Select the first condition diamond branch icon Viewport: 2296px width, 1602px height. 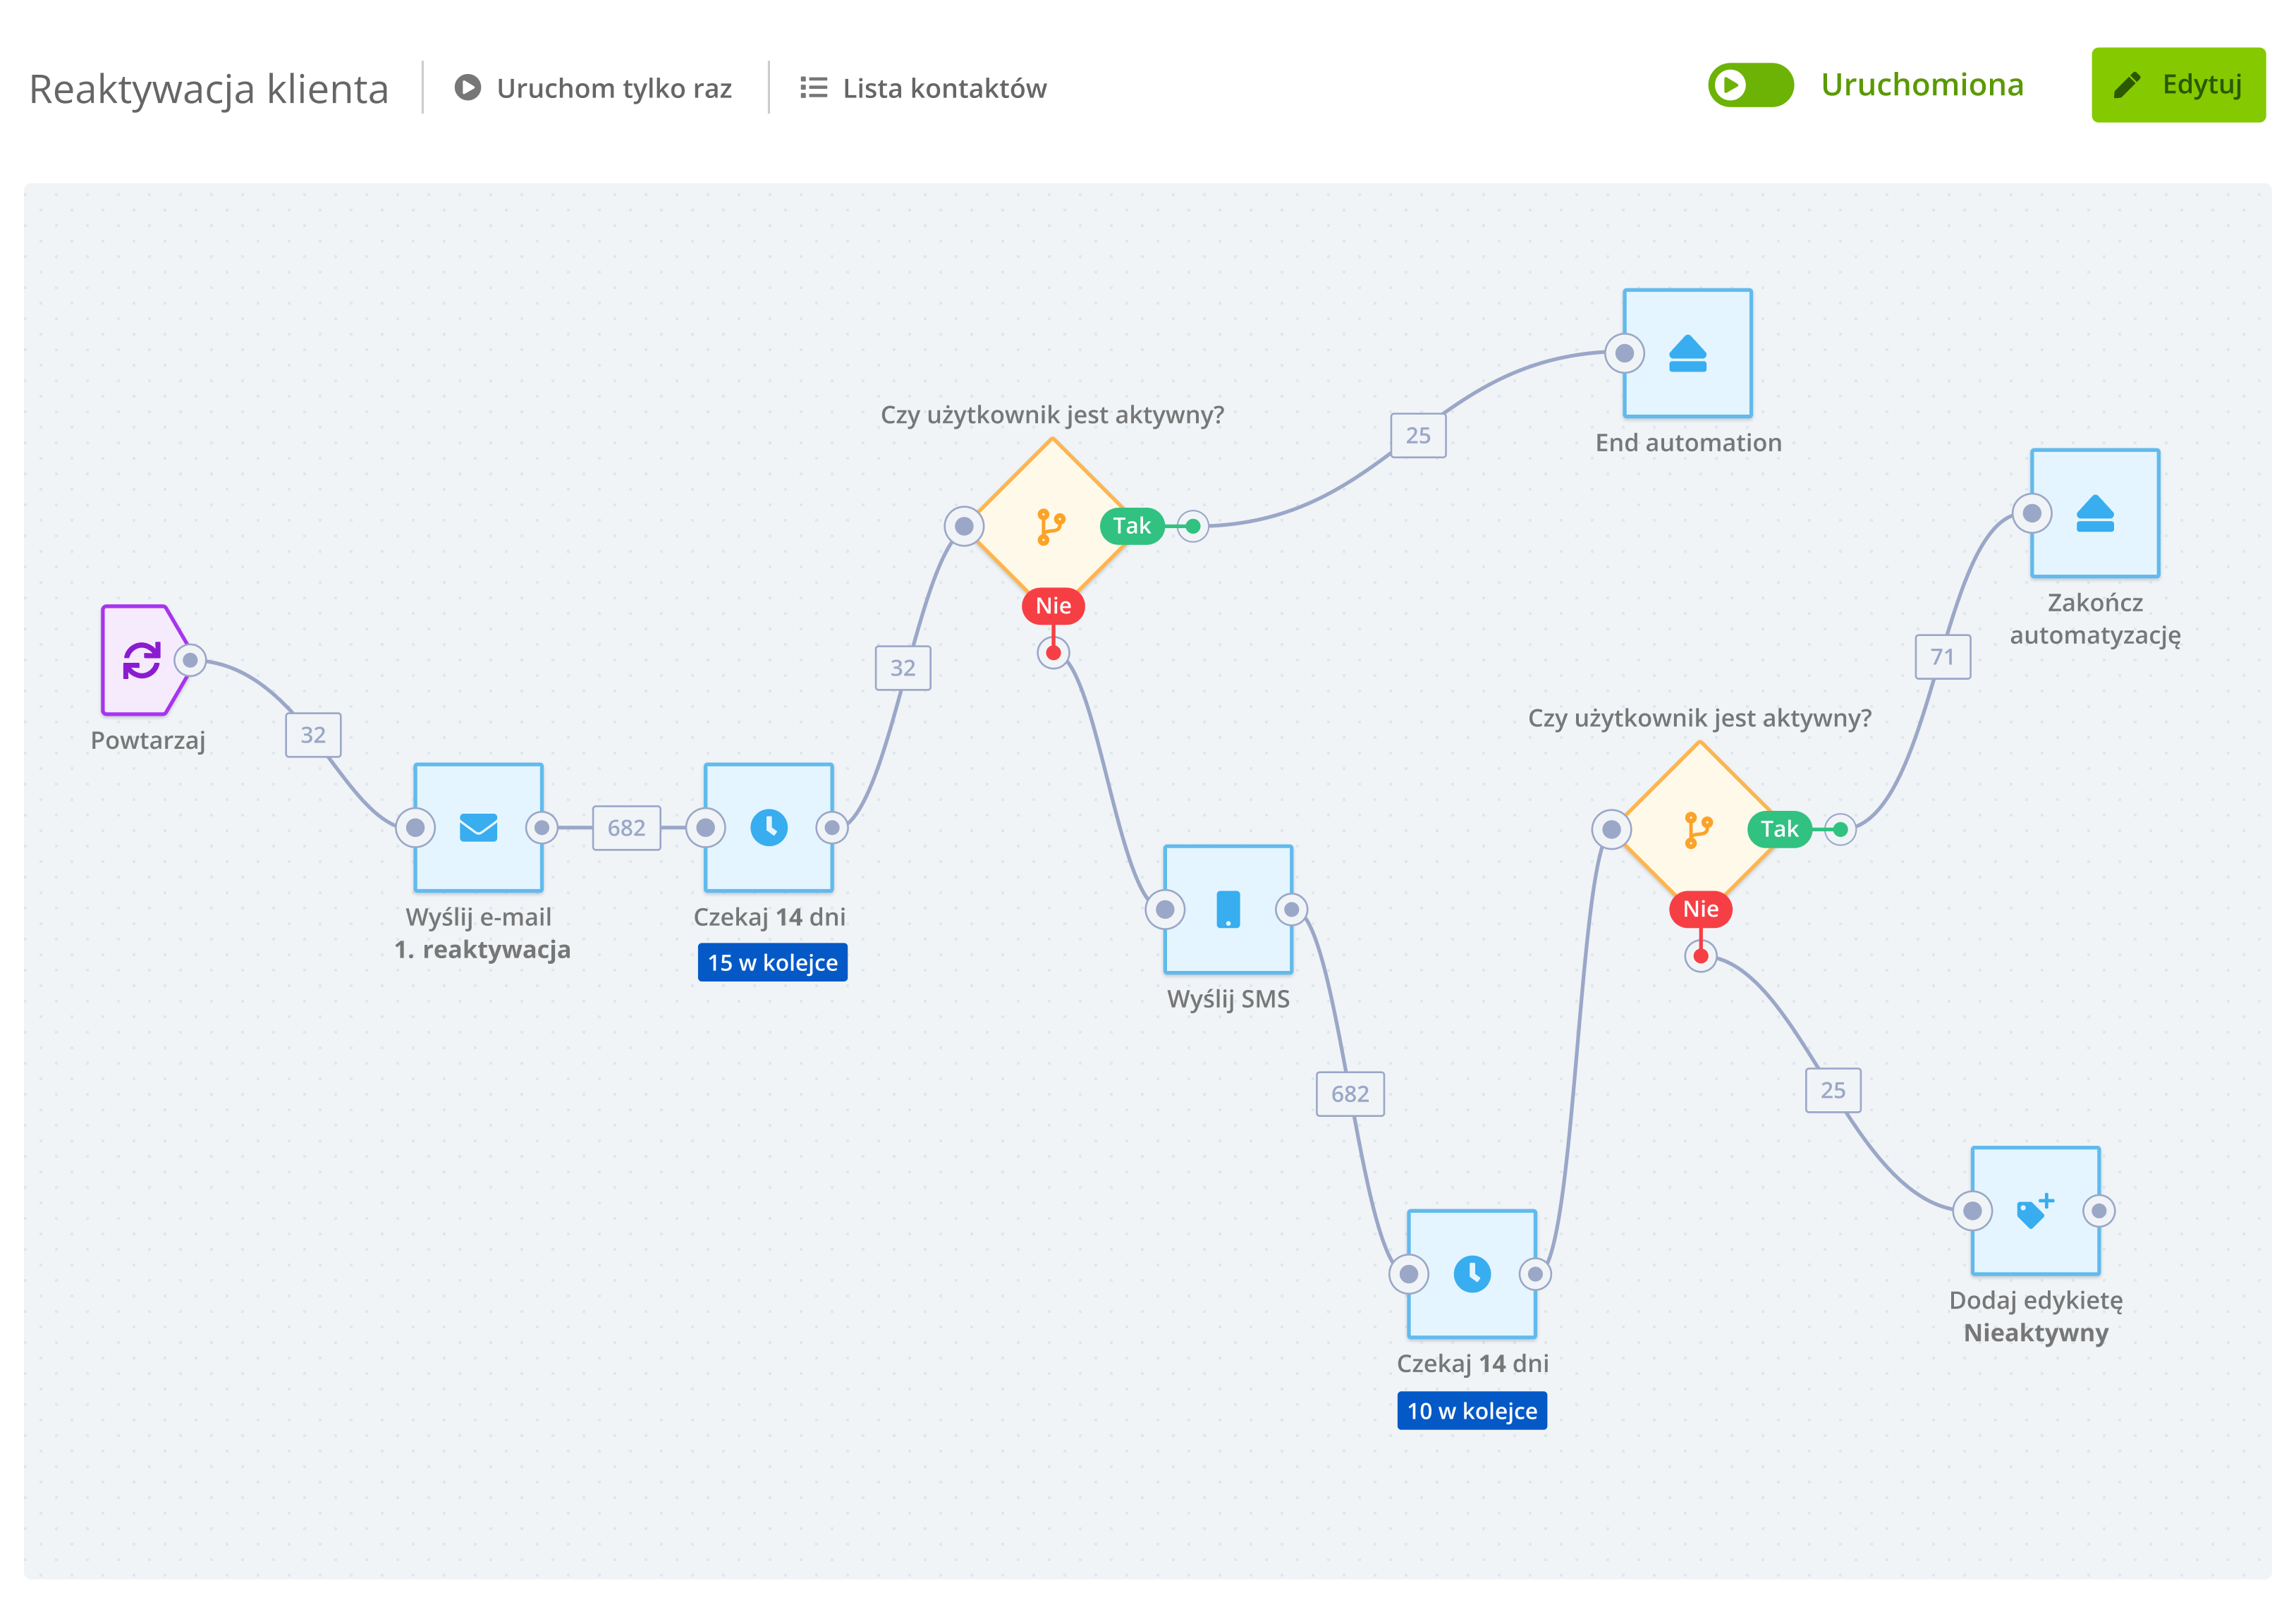pyautogui.click(x=1051, y=526)
